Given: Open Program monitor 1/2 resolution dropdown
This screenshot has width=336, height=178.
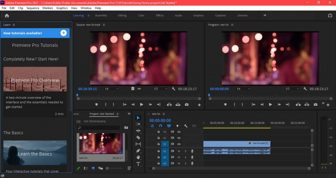Looking at the screenshot, I should point(292,89).
